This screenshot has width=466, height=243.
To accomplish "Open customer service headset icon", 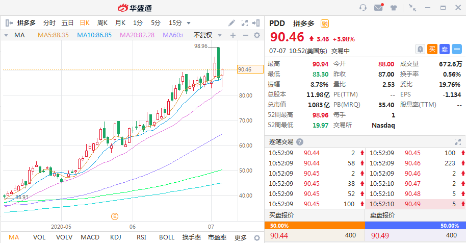I will (363, 8).
